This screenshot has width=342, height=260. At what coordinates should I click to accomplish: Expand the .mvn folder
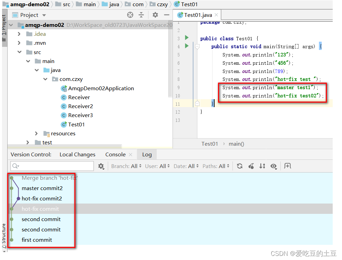(x=19, y=43)
